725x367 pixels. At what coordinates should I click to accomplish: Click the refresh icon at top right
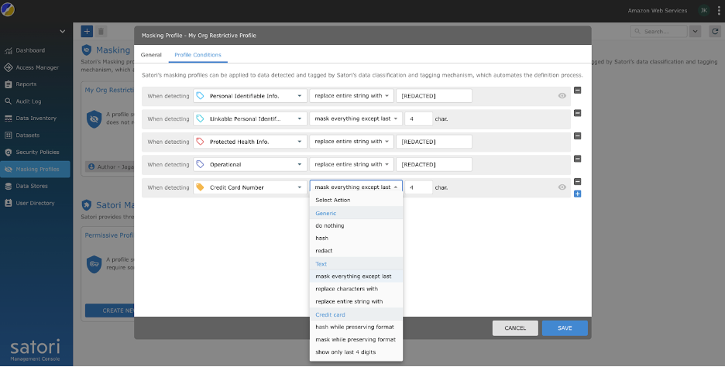point(715,32)
